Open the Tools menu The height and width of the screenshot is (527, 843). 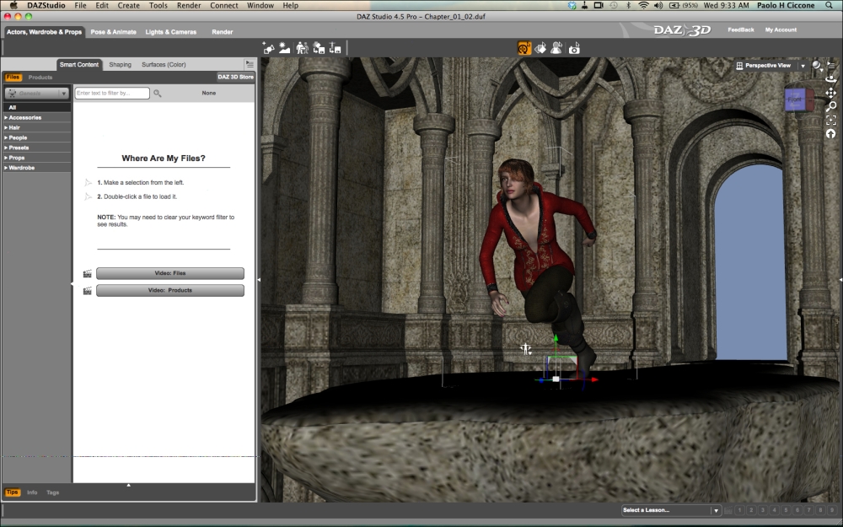point(158,5)
